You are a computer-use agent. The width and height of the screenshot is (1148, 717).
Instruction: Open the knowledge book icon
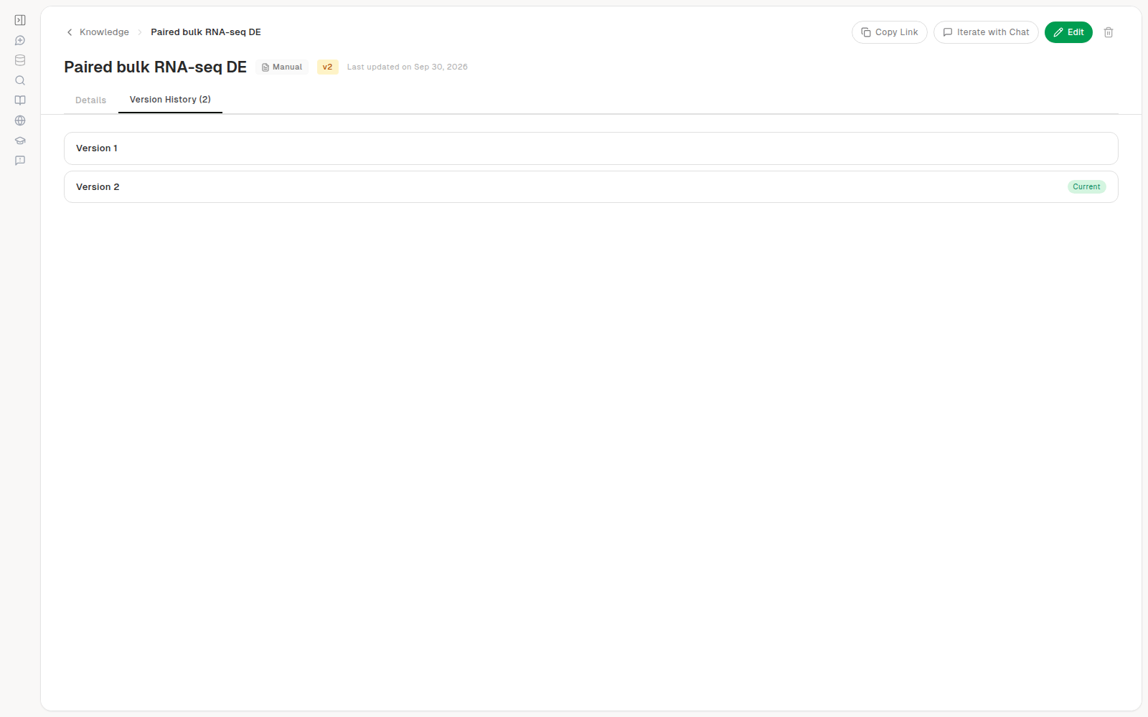[x=20, y=100]
